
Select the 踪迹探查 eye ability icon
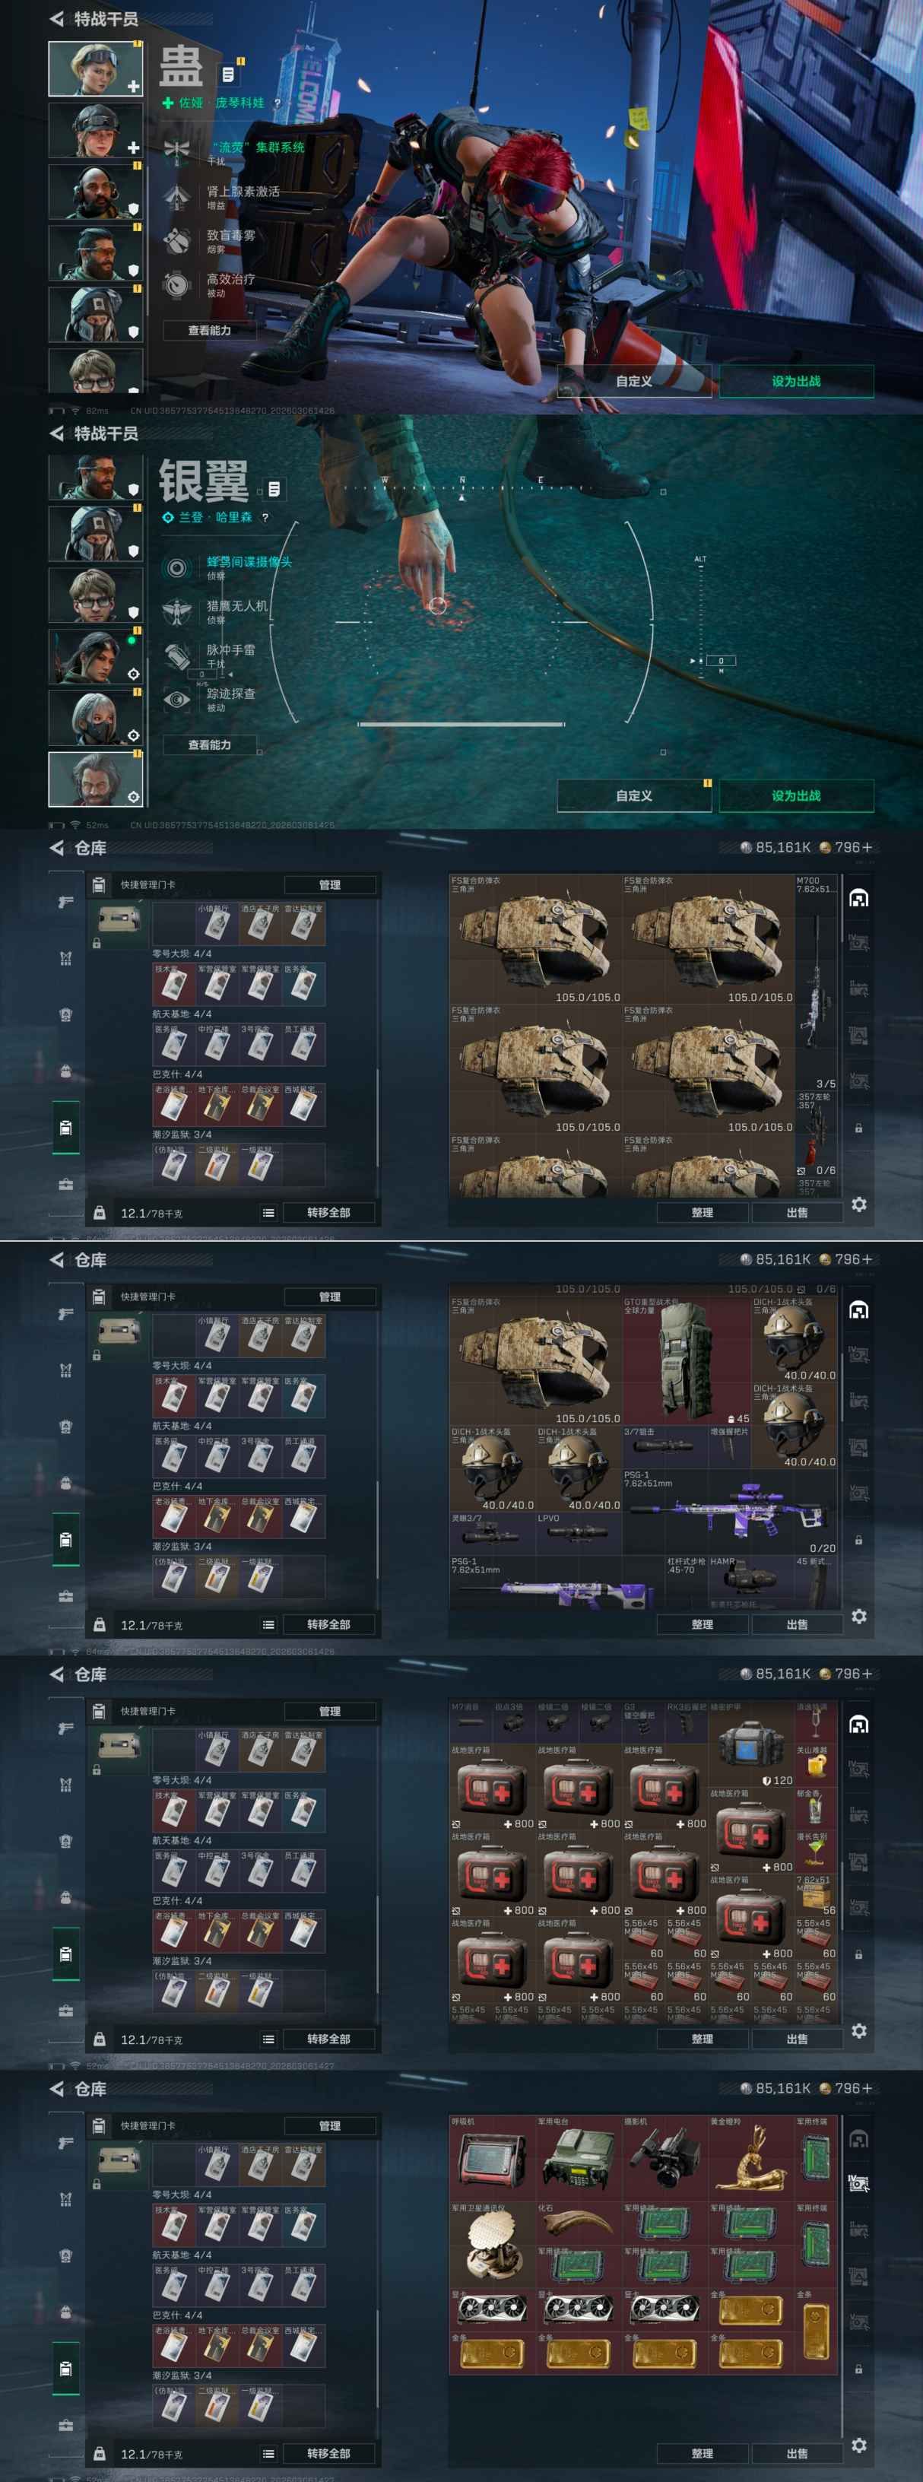(176, 700)
